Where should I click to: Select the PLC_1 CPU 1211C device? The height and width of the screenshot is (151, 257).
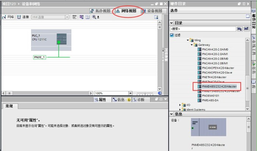(51, 40)
